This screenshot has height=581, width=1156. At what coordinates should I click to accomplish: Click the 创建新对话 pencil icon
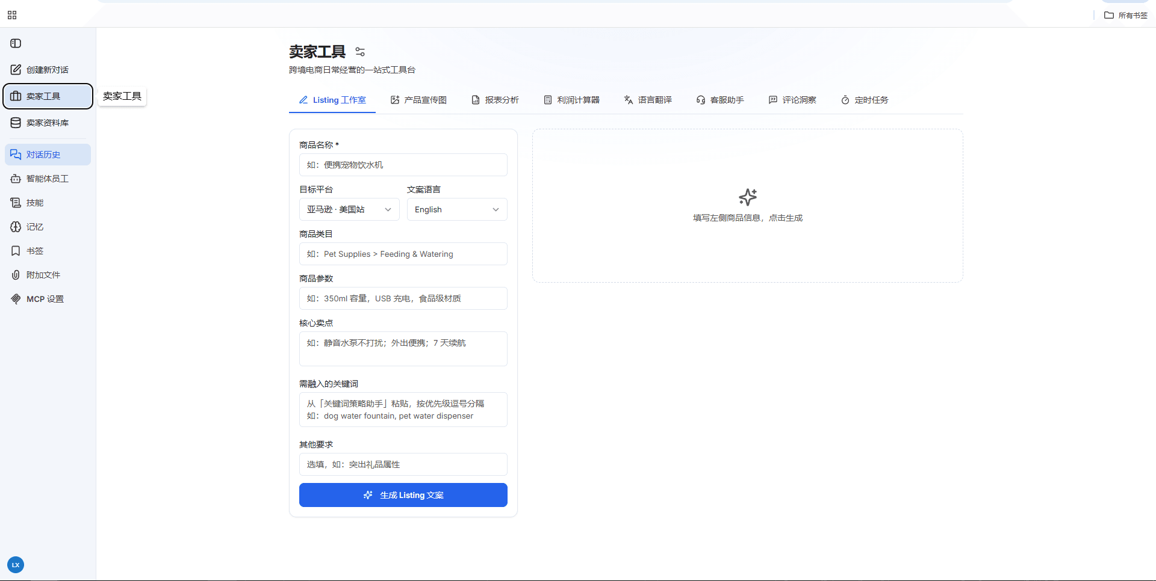point(16,70)
